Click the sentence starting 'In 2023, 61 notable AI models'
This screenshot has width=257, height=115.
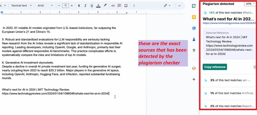tap(59, 30)
